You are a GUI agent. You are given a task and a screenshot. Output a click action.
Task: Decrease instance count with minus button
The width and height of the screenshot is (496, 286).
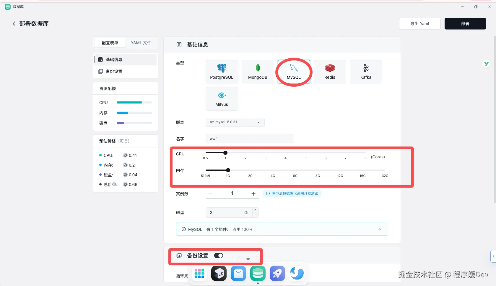pyautogui.click(x=211, y=194)
